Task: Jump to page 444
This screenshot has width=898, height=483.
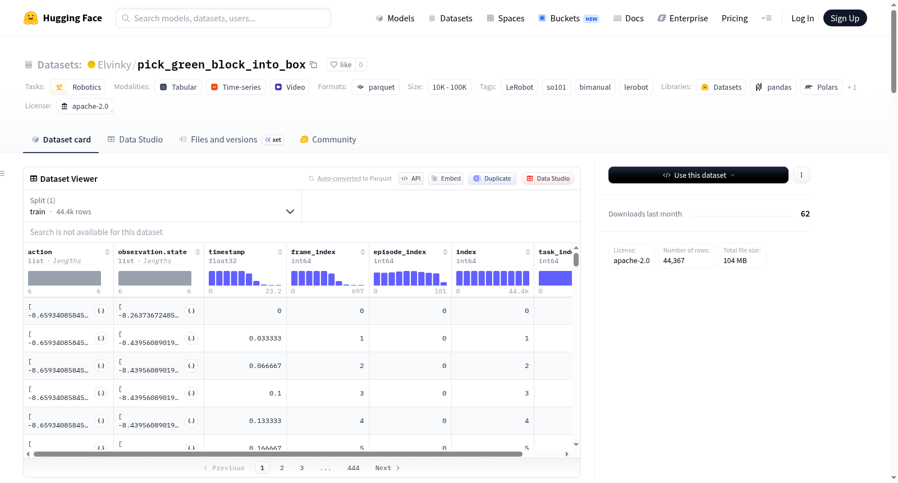Action: coord(353,468)
